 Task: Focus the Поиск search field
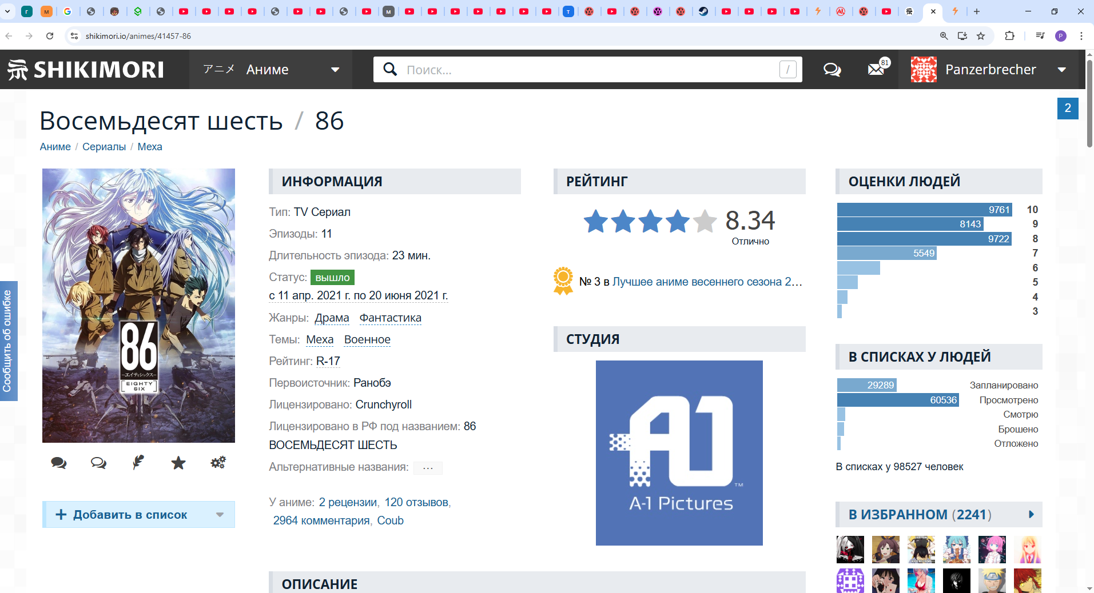point(589,70)
